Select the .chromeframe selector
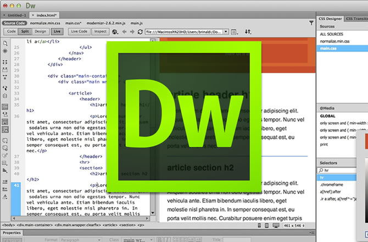This screenshot has width=368, height=242. [332, 185]
